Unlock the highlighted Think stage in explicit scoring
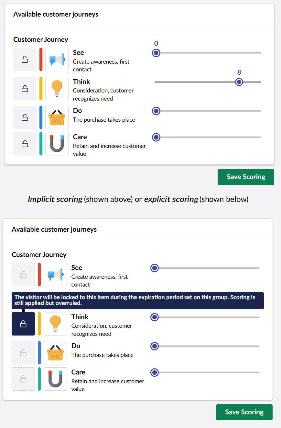 (x=23, y=324)
